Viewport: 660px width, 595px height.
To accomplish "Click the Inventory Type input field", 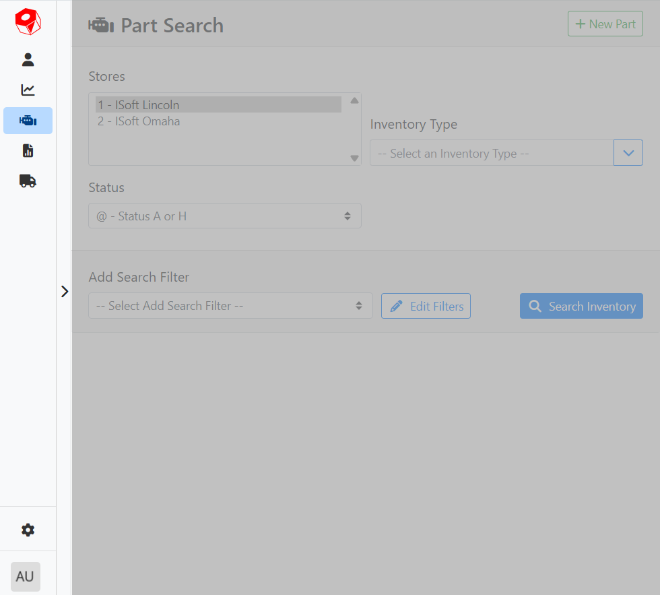I will 491,153.
